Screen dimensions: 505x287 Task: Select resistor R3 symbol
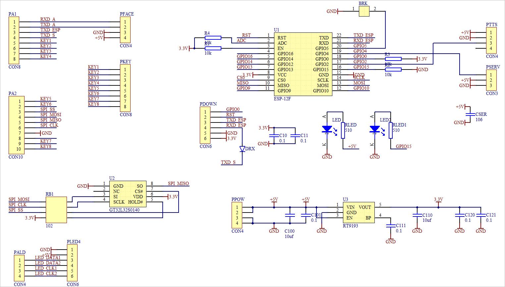click(393, 59)
